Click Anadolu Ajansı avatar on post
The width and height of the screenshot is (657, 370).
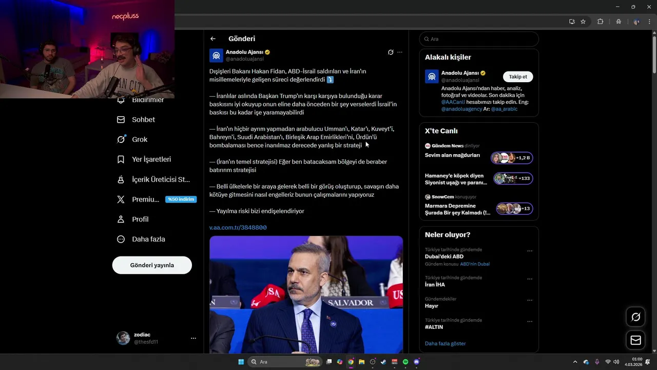coord(216,55)
